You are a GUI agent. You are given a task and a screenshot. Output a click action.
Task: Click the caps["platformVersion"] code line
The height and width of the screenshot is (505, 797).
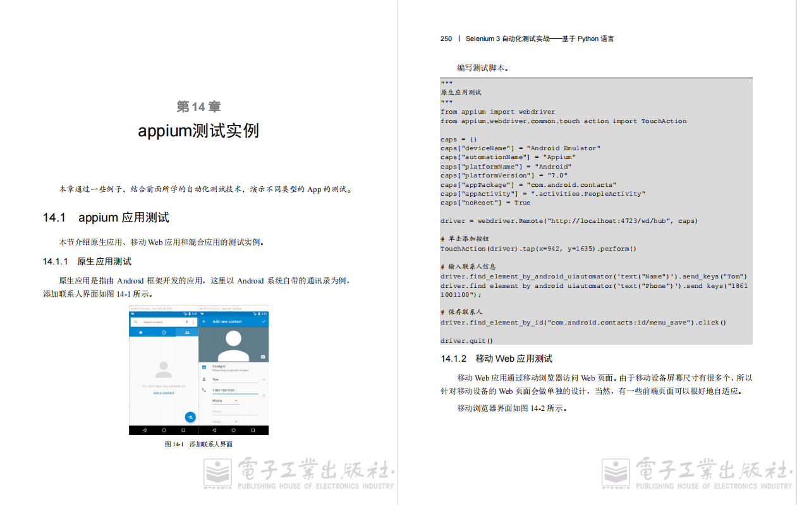coord(504,175)
